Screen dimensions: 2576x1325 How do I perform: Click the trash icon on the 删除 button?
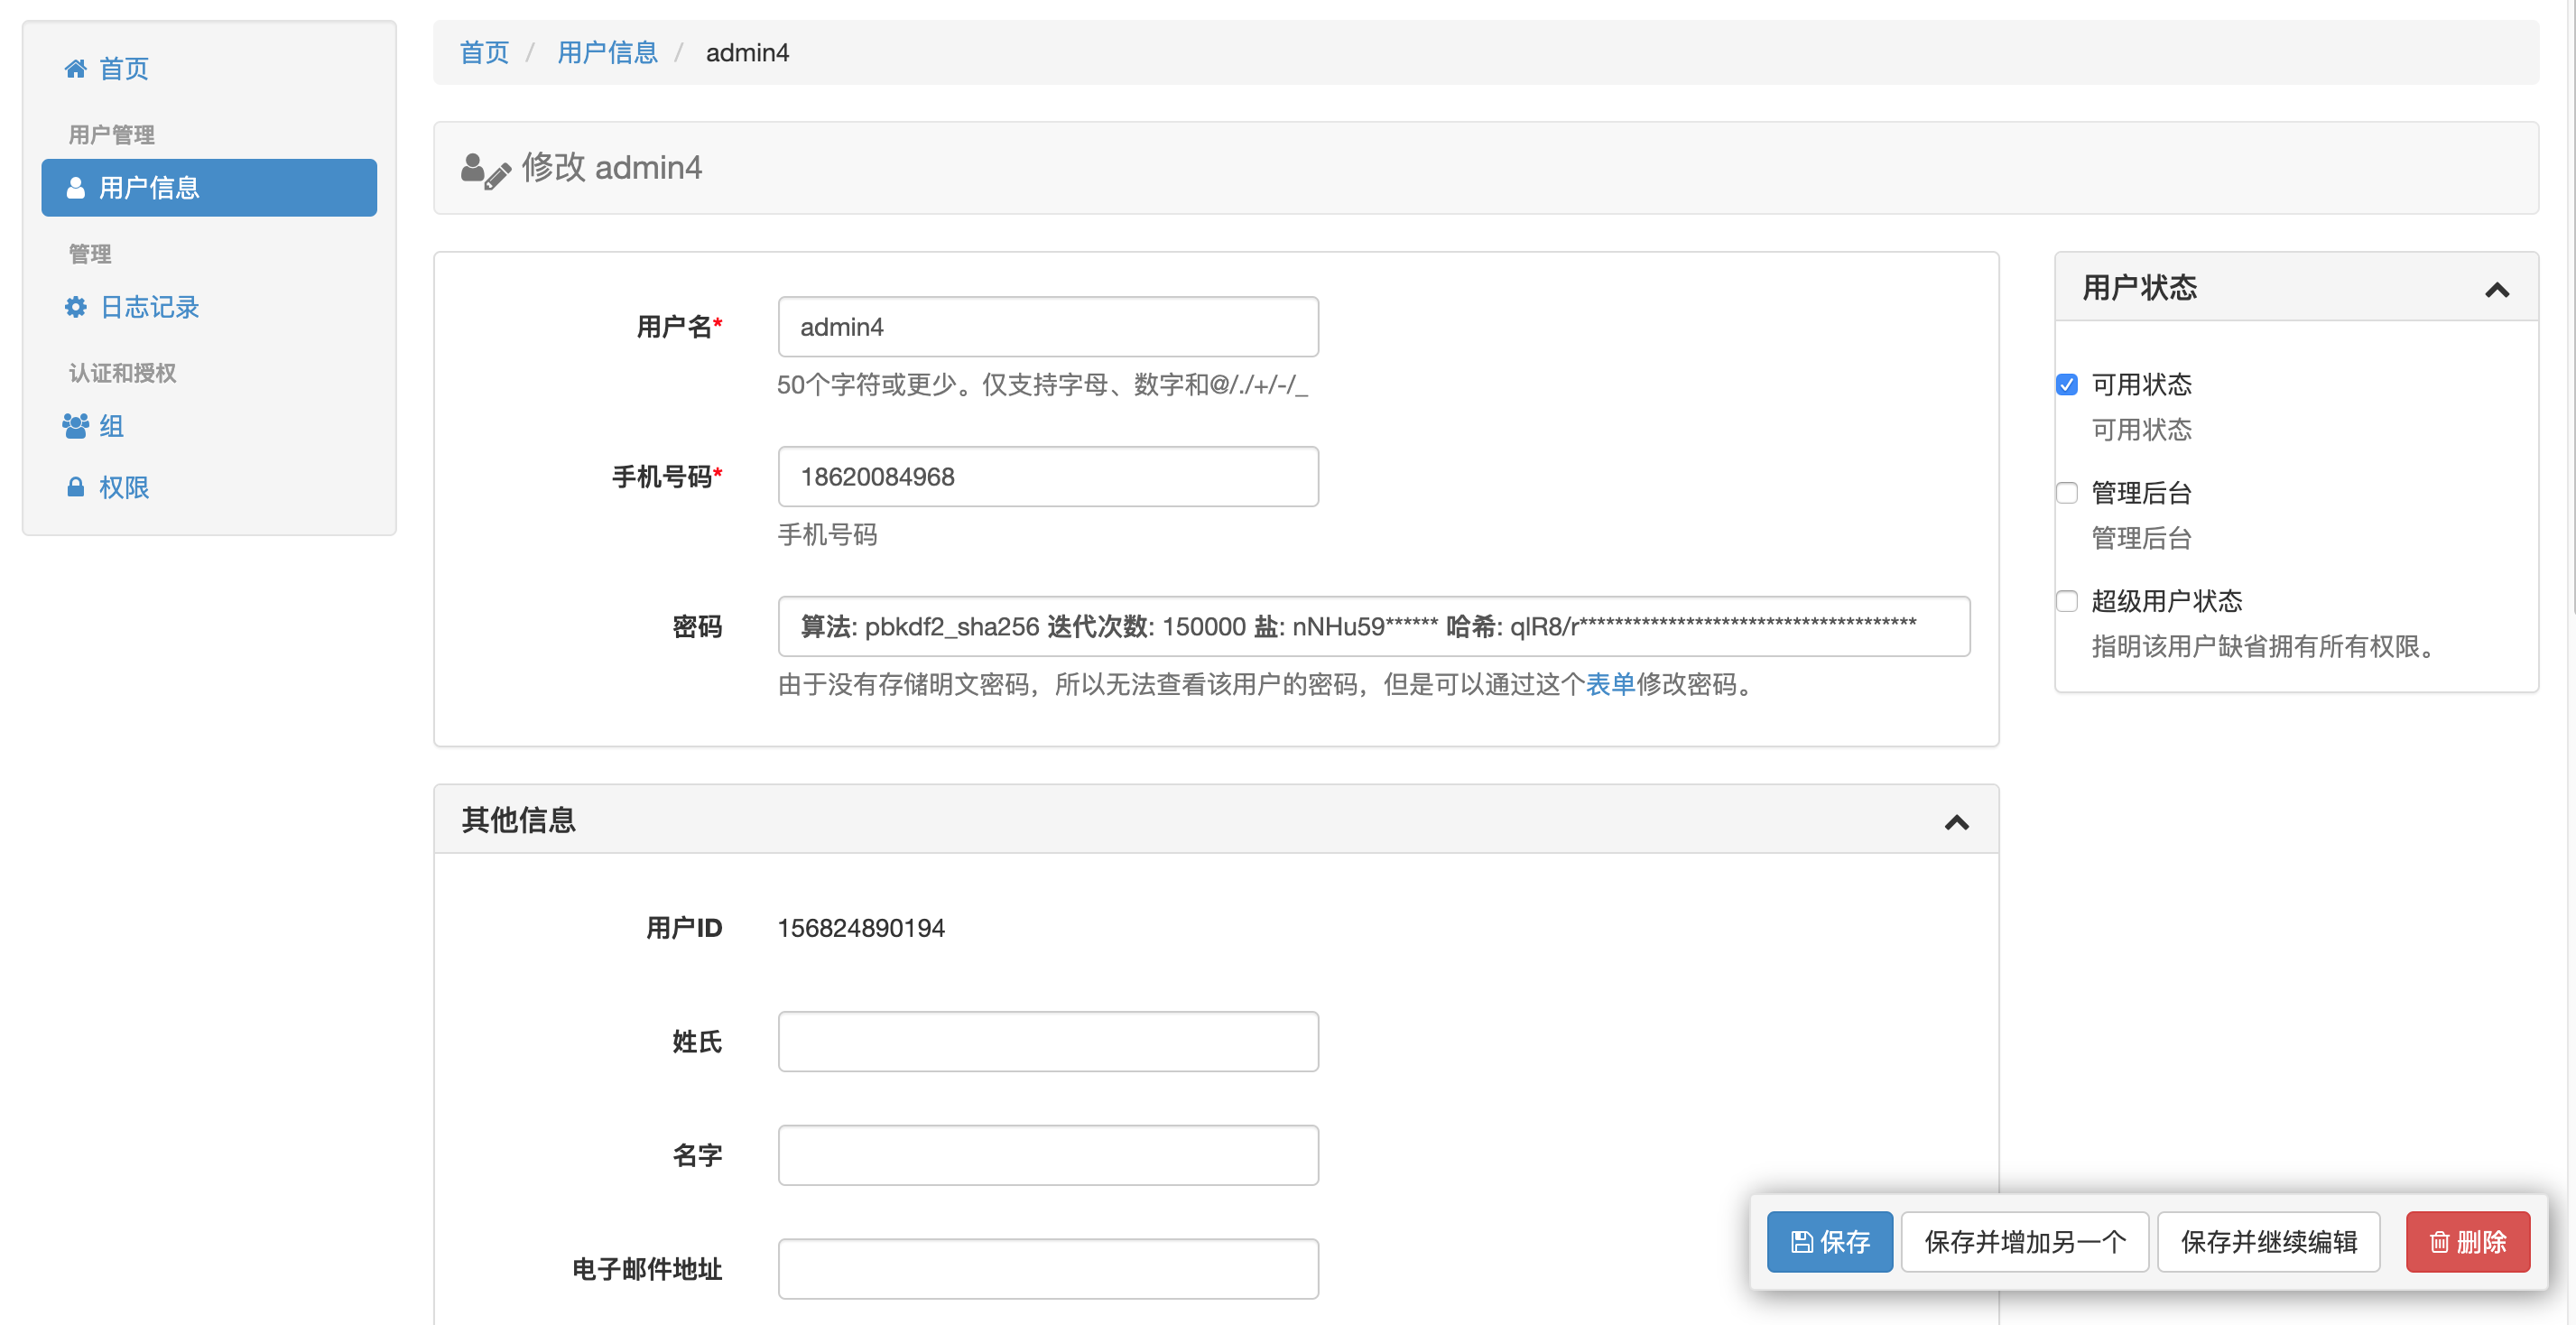2438,1241
